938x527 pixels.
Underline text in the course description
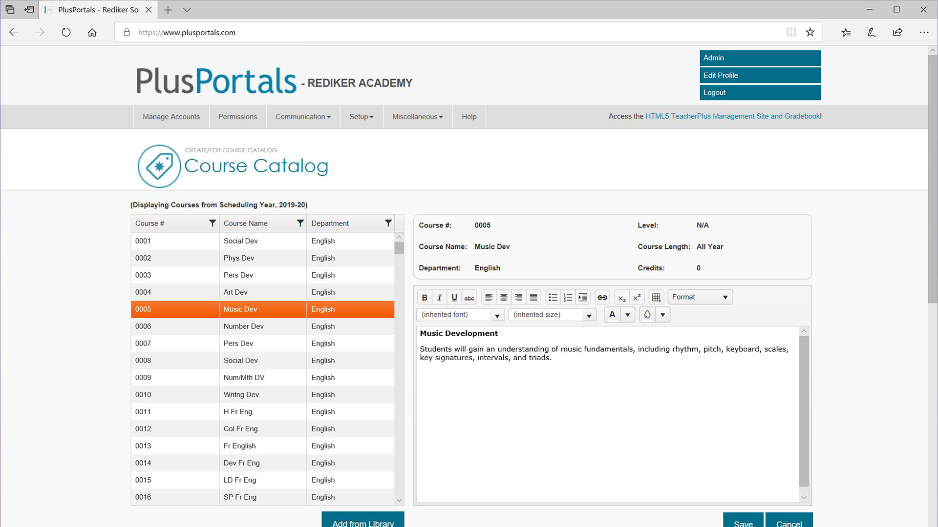point(454,297)
